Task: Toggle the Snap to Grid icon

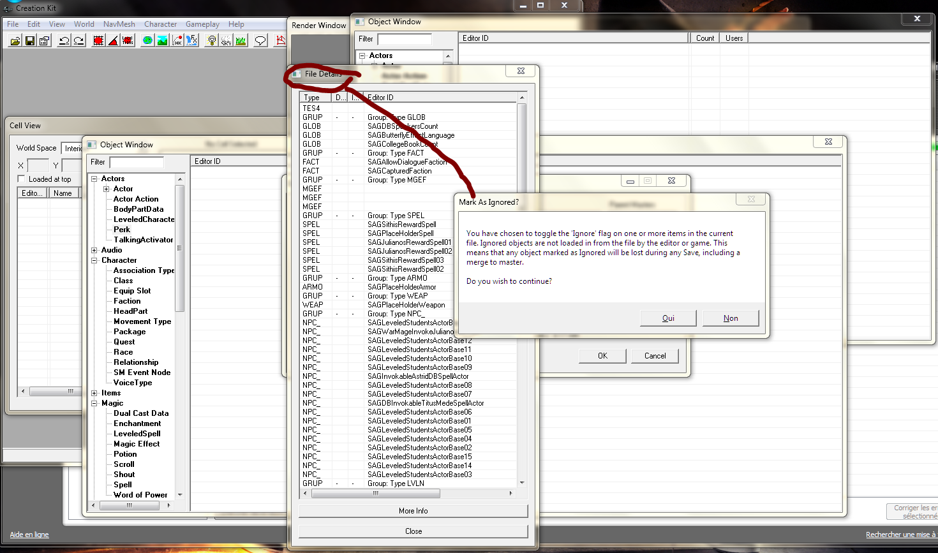Action: (98, 41)
